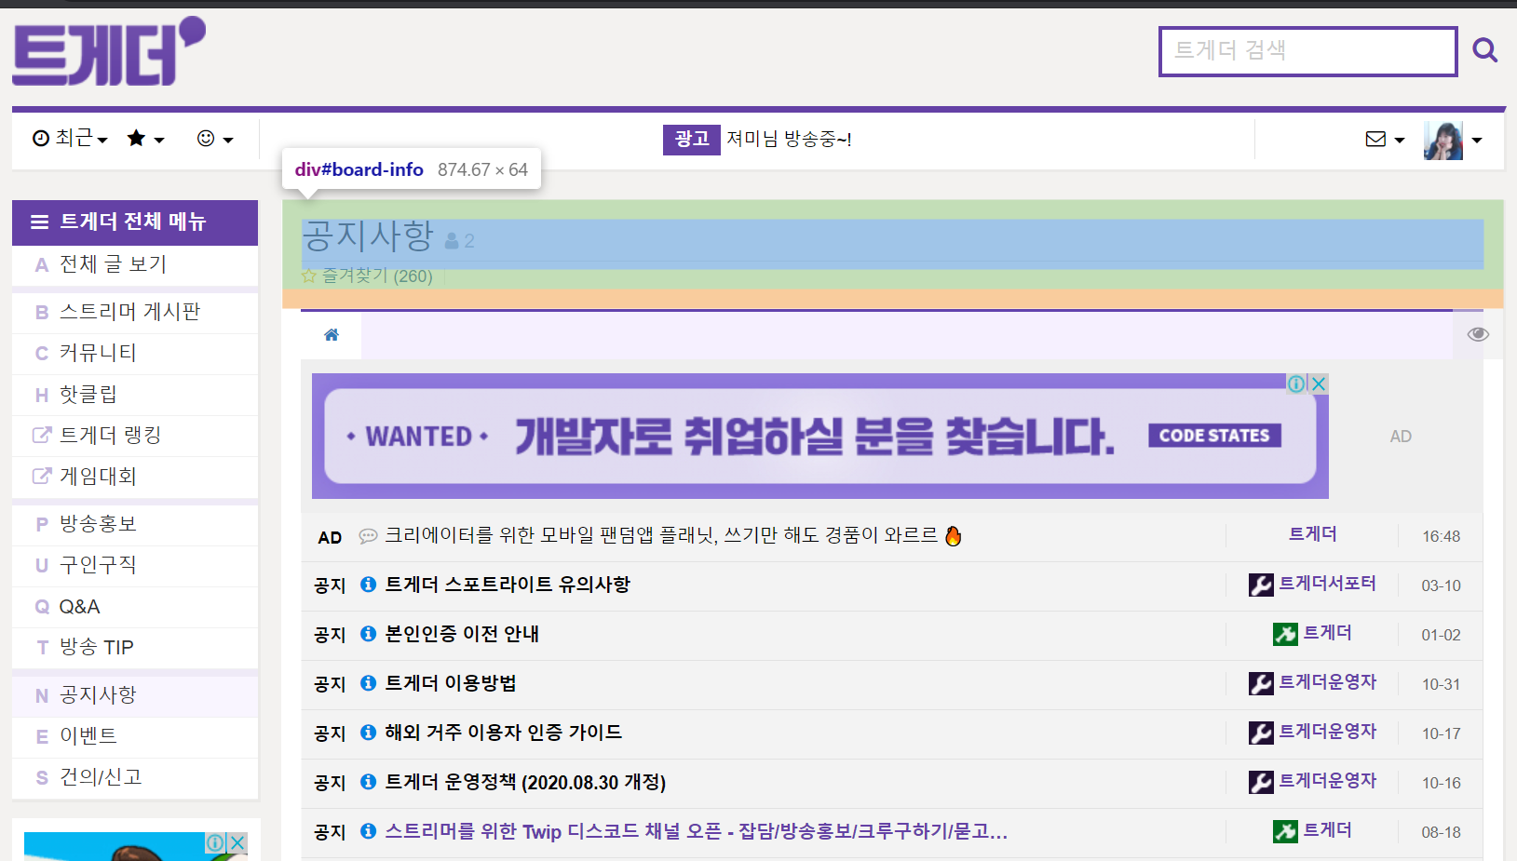Click author 트게더 on the 08-18 post
The height and width of the screenshot is (861, 1517).
(x=1328, y=830)
